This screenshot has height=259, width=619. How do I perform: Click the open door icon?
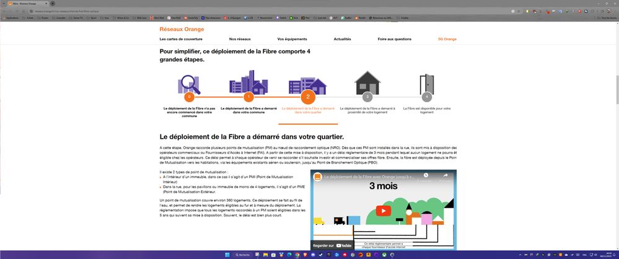(427, 84)
